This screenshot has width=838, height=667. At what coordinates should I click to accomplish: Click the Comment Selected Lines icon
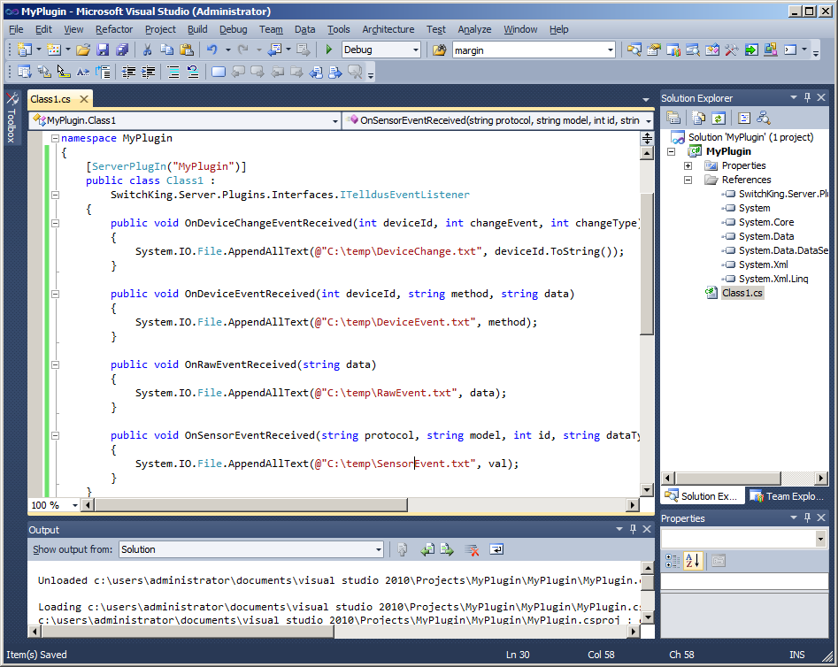[x=173, y=73]
